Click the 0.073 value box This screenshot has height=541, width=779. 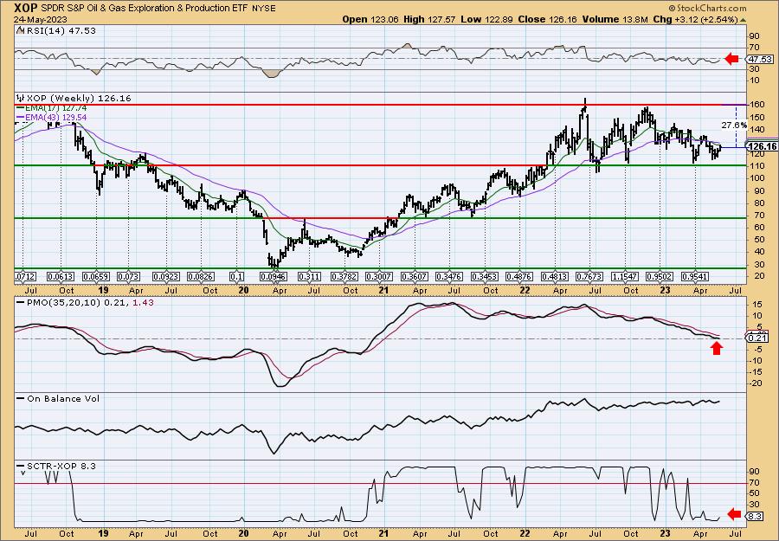coord(128,276)
